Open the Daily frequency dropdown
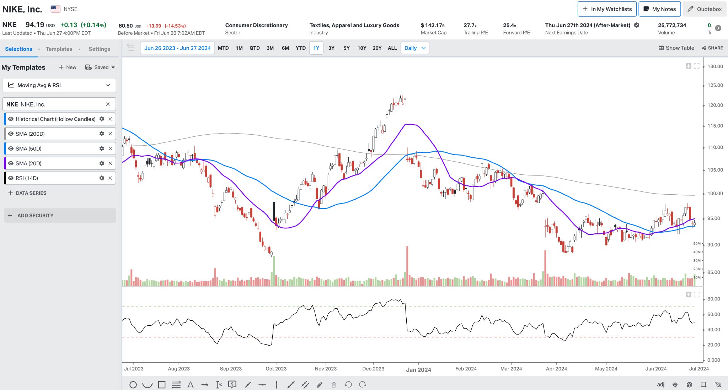The height and width of the screenshot is (390, 728). point(415,48)
